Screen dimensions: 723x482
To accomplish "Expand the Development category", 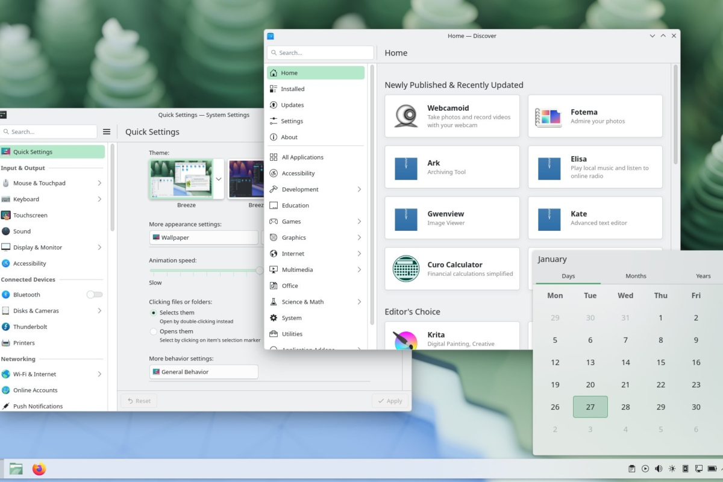I will point(359,189).
